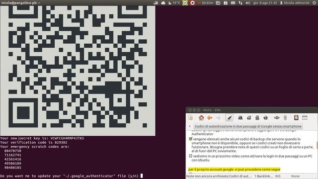Click the 'INS' indicator in Zim status bar
318x179 pixels.
click(x=278, y=176)
